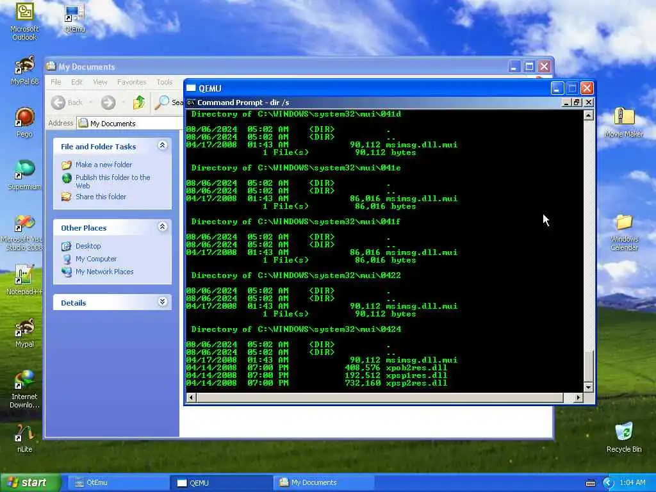
Task: Click the Start button
Action: (x=30, y=483)
